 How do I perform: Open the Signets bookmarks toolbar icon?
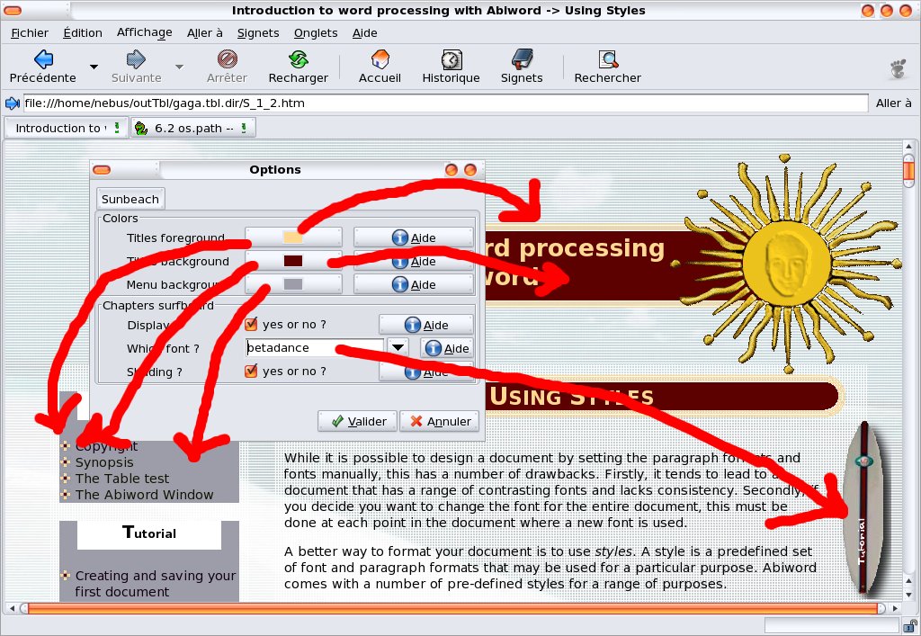[x=522, y=59]
